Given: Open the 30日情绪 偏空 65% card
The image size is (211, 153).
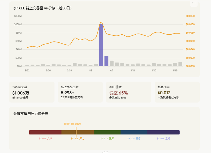Looking at the screenshot, I should 129,92.
